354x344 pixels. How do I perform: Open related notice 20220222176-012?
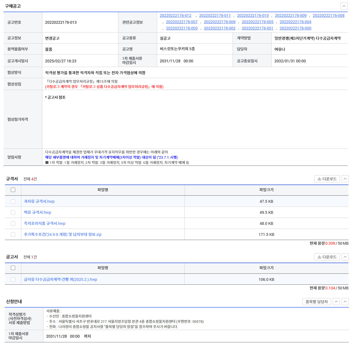[175, 15]
